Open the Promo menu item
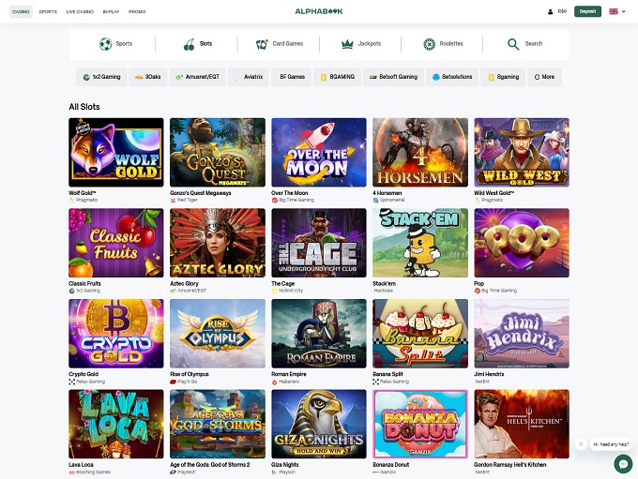This screenshot has height=479, width=638. [x=137, y=11]
